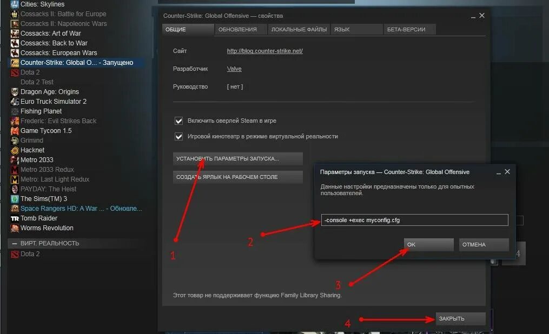Viewport: 549px width, 334px height.
Task: Select Euro Truck Simulator 2 entry
Action: tap(54, 102)
